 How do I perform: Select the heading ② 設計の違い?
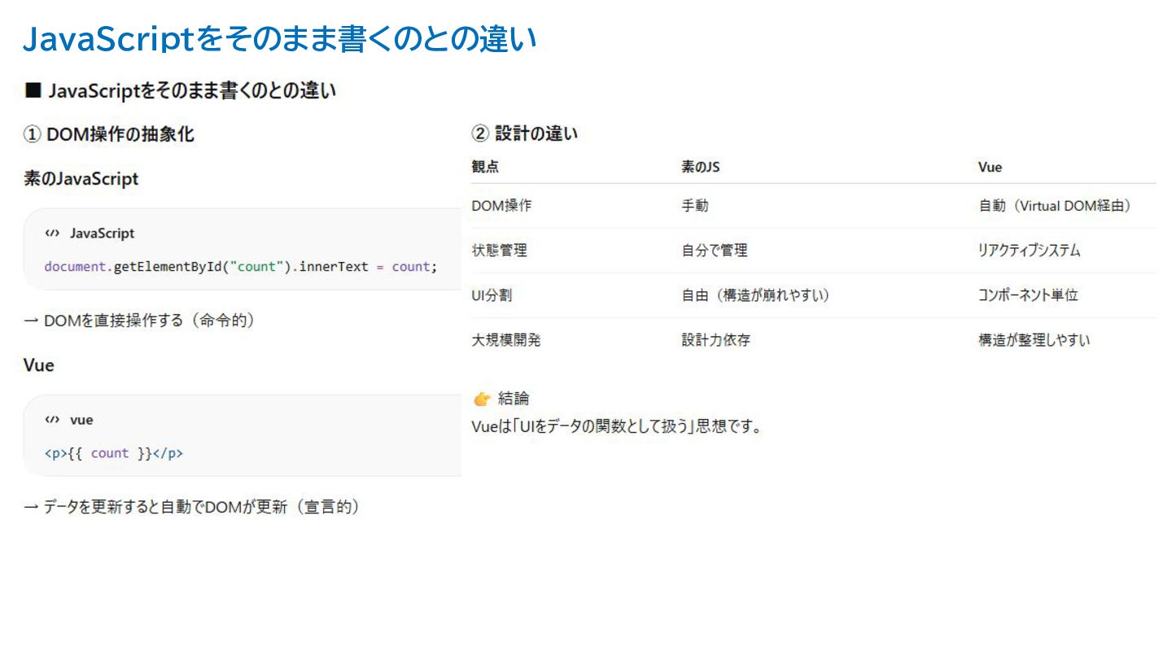(525, 134)
